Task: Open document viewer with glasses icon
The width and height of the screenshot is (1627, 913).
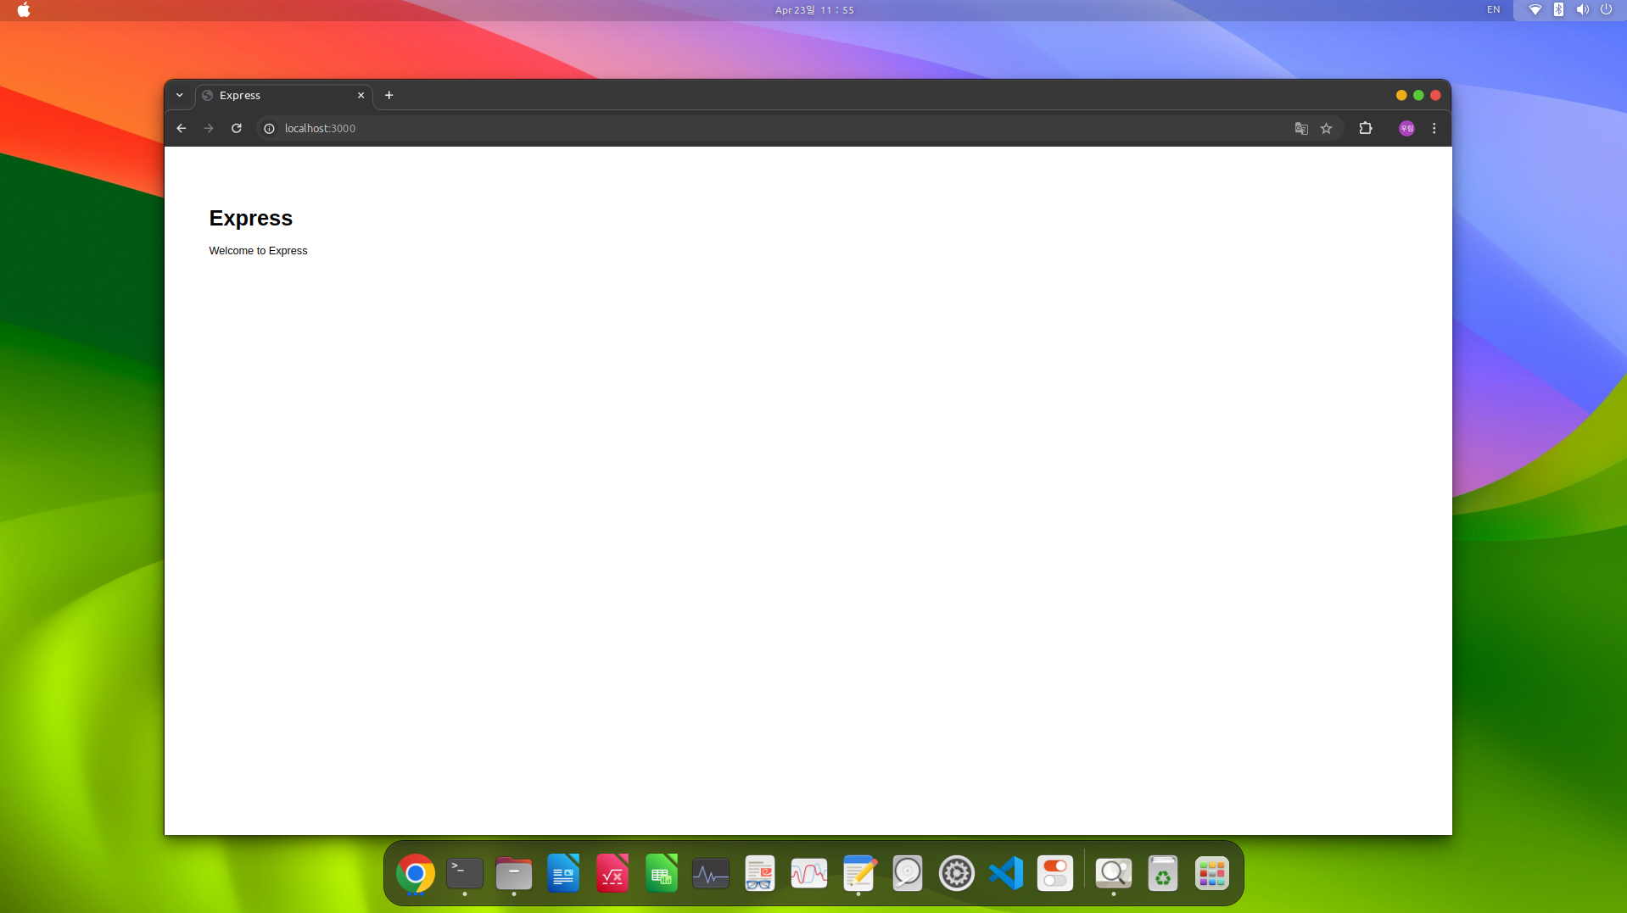Action: [x=760, y=873]
